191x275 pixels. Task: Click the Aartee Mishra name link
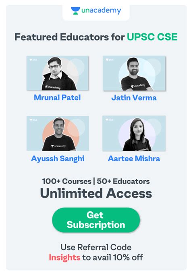pos(134,158)
